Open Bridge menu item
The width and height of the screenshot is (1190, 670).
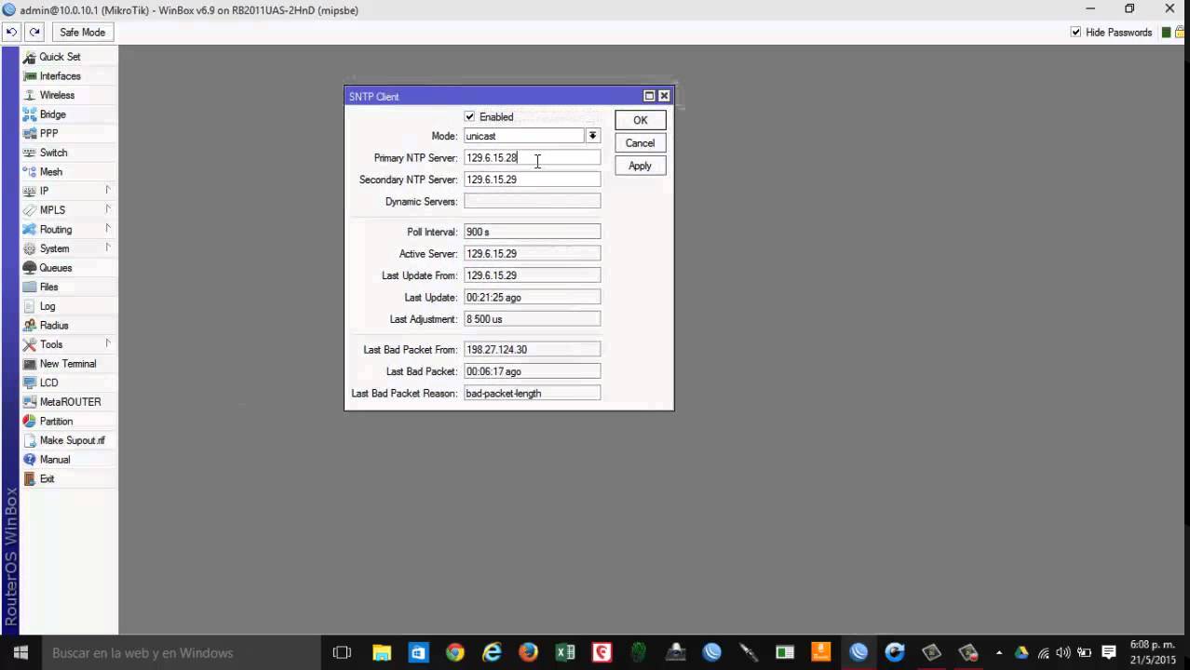point(69,114)
